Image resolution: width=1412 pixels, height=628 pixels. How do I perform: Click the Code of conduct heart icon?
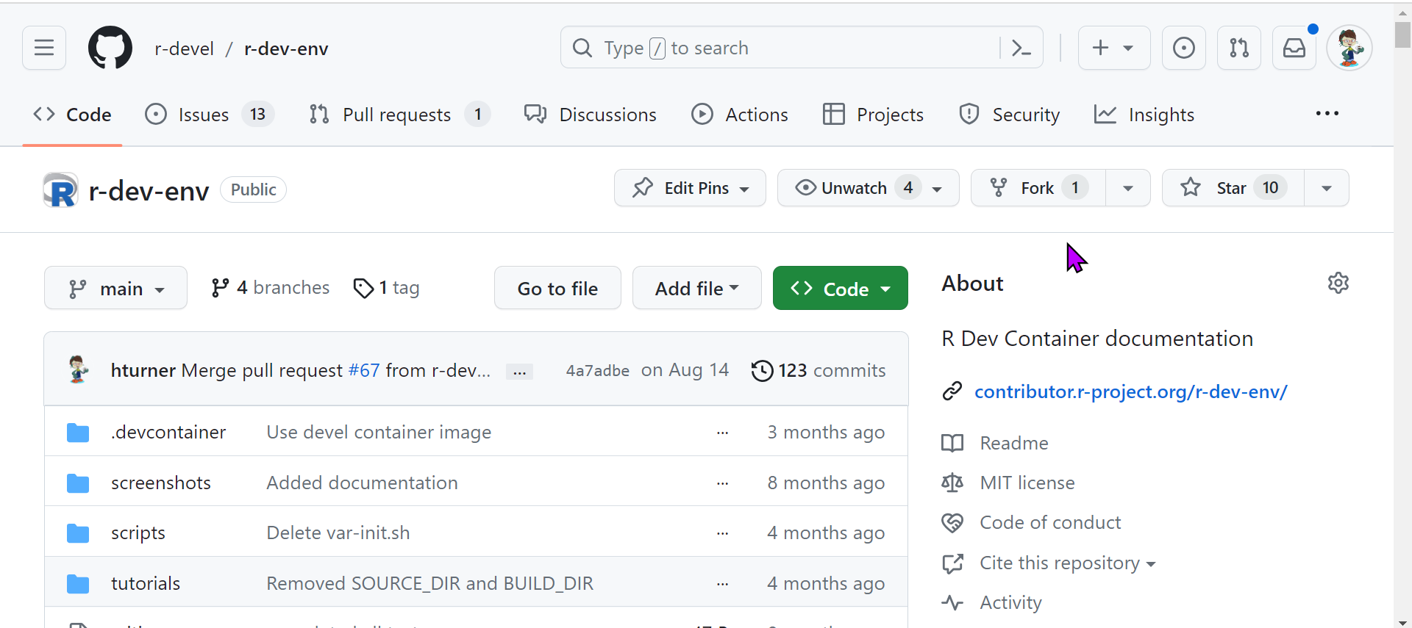click(x=952, y=522)
